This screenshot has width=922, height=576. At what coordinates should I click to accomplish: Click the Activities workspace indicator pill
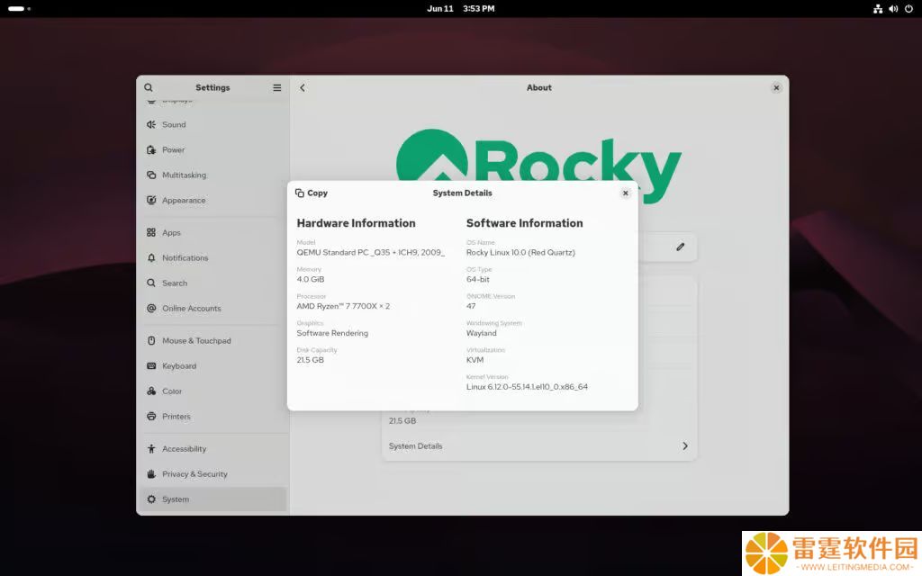(x=16, y=9)
